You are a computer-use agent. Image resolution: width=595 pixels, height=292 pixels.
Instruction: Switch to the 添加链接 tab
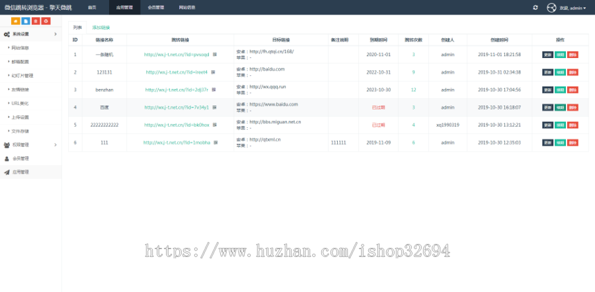[101, 28]
